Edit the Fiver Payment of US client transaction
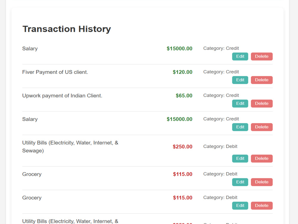This screenshot has height=224, width=298. tap(240, 80)
